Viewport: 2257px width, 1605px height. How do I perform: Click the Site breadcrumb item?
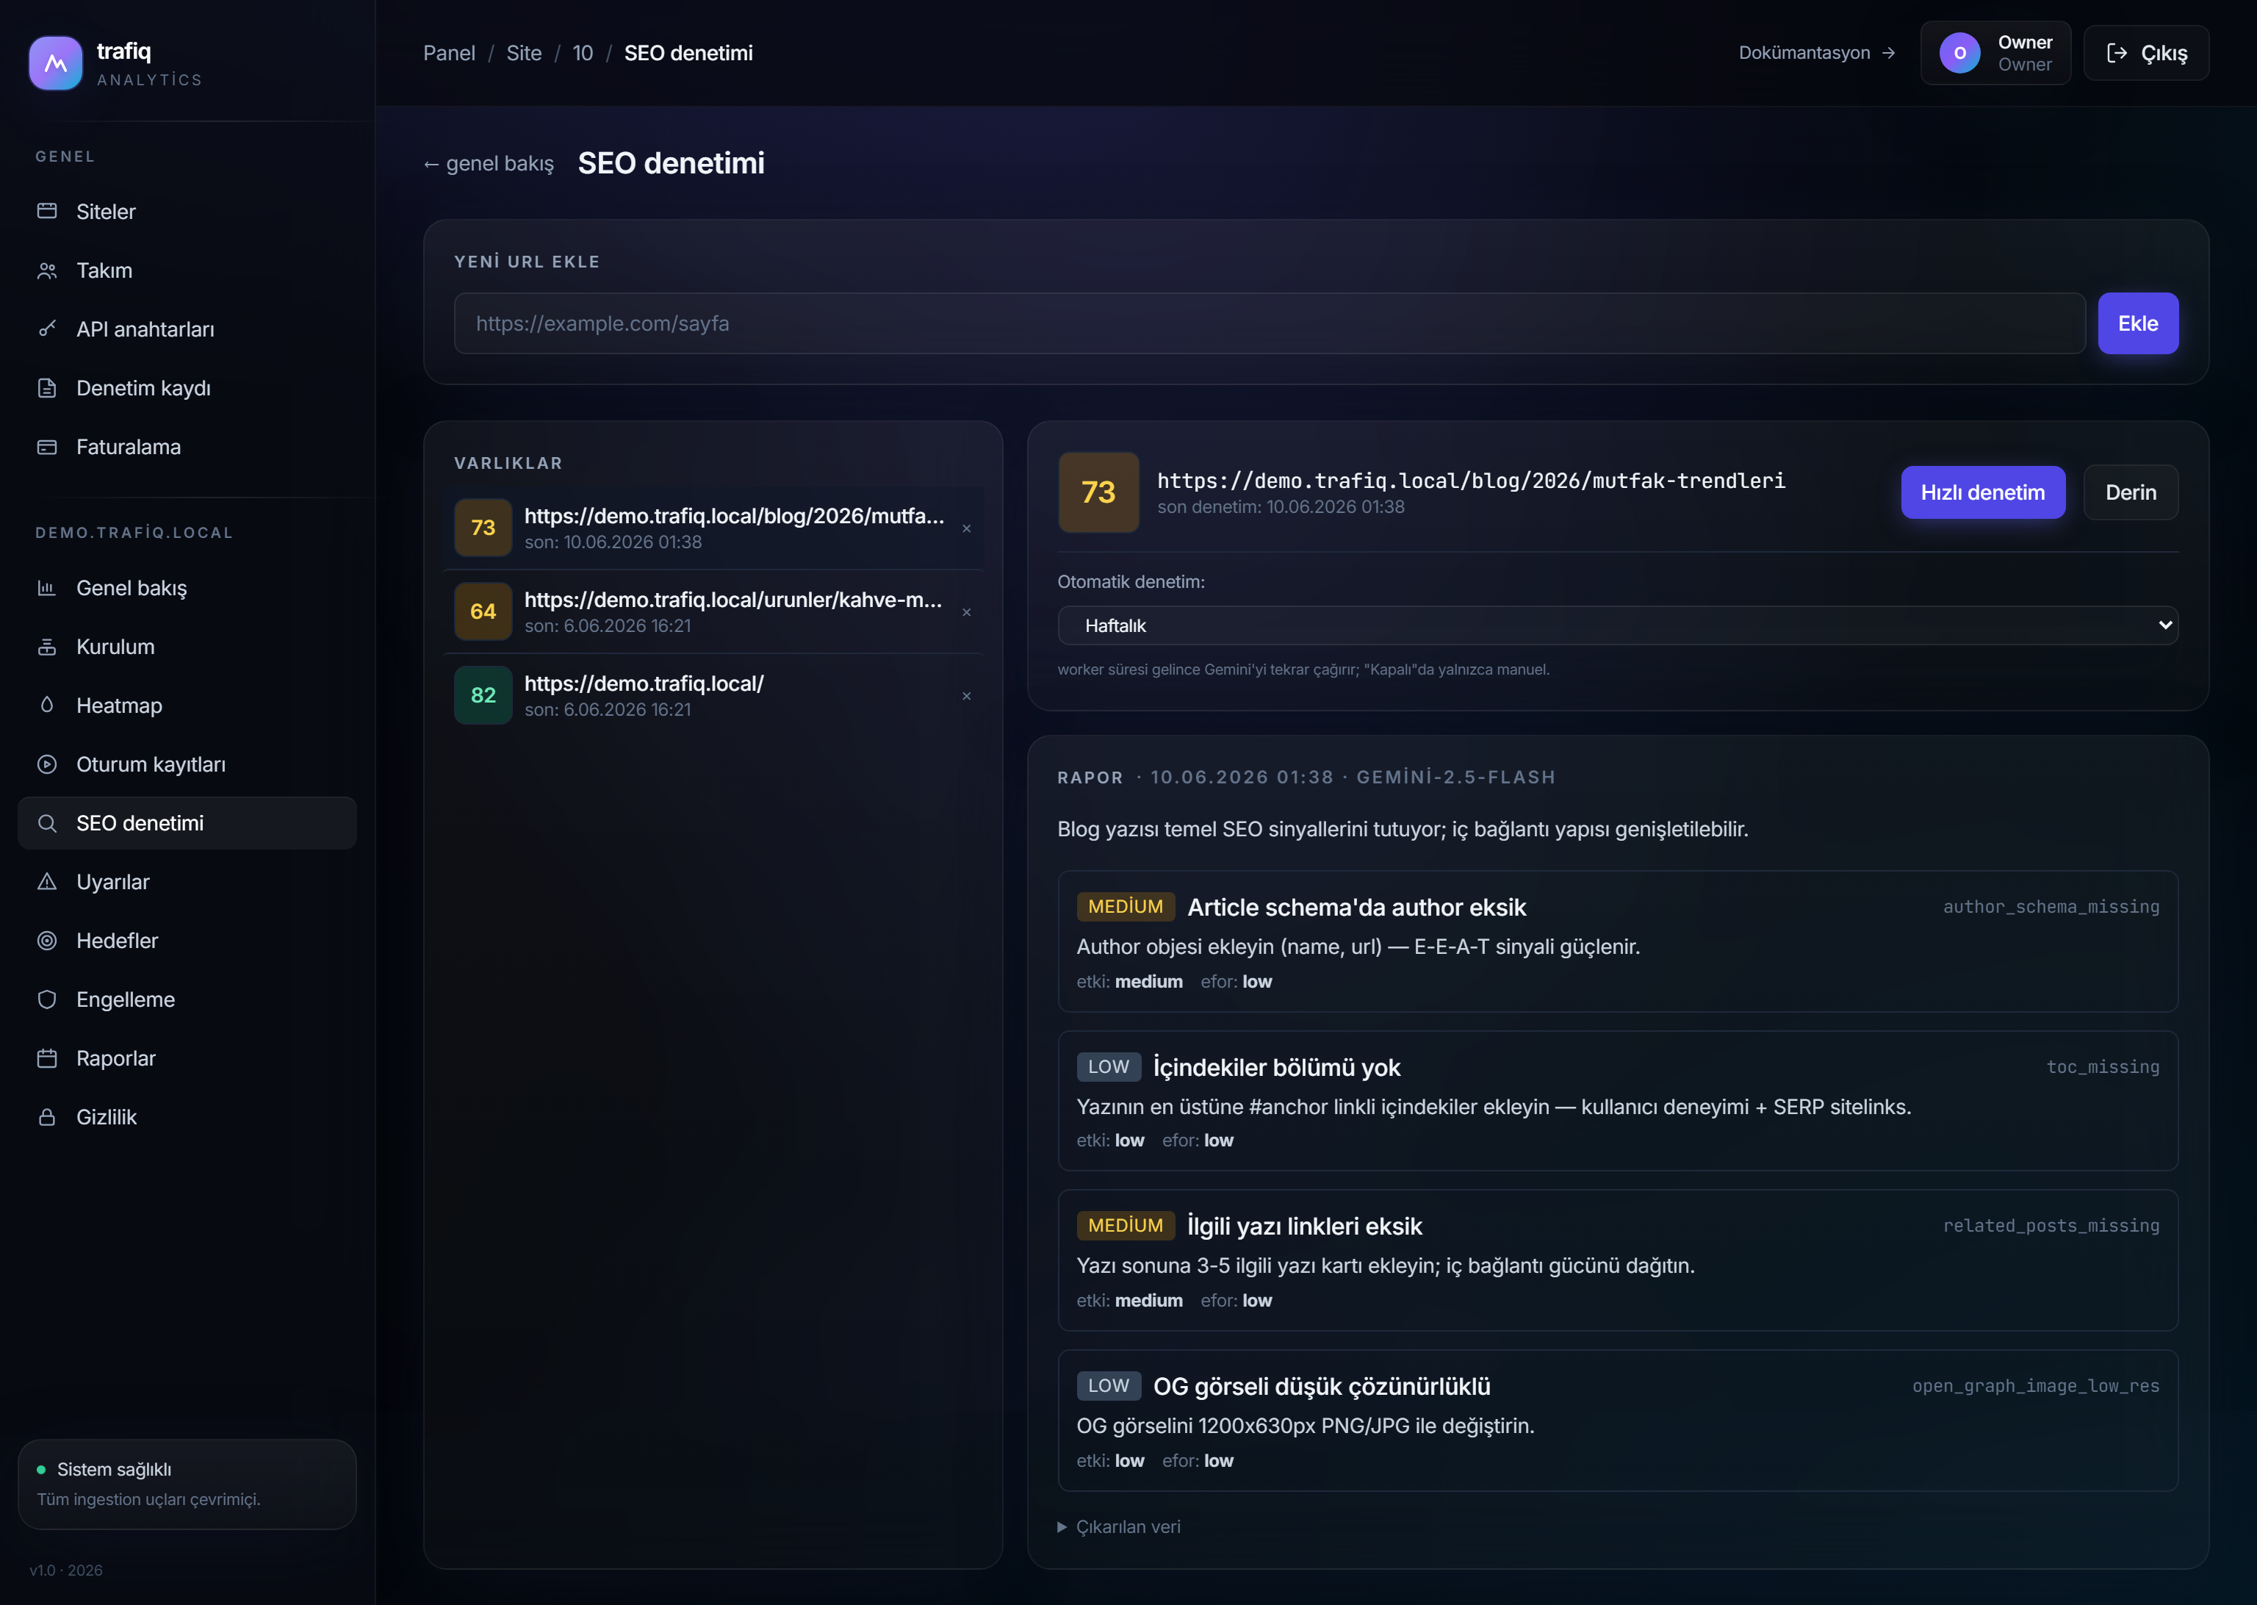pyautogui.click(x=524, y=54)
